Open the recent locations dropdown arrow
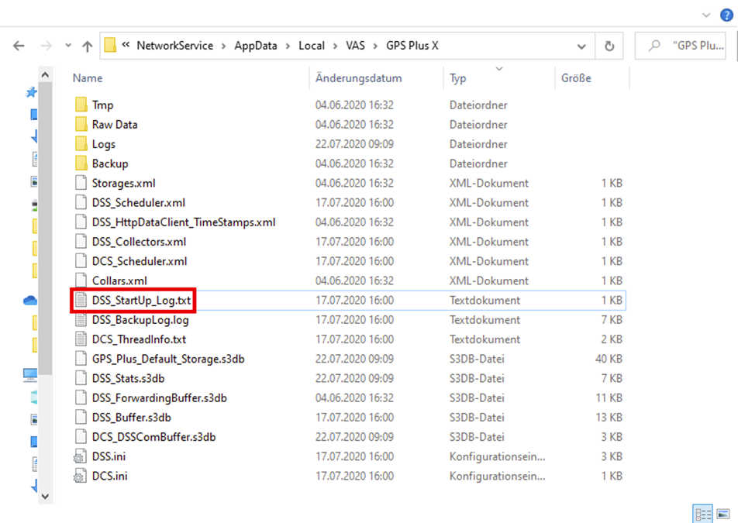The image size is (738, 523). coord(68,46)
